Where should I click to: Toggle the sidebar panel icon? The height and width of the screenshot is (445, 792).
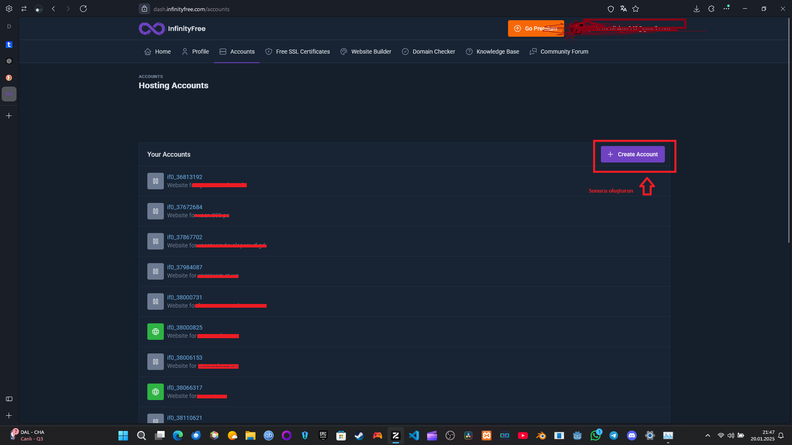(9, 399)
